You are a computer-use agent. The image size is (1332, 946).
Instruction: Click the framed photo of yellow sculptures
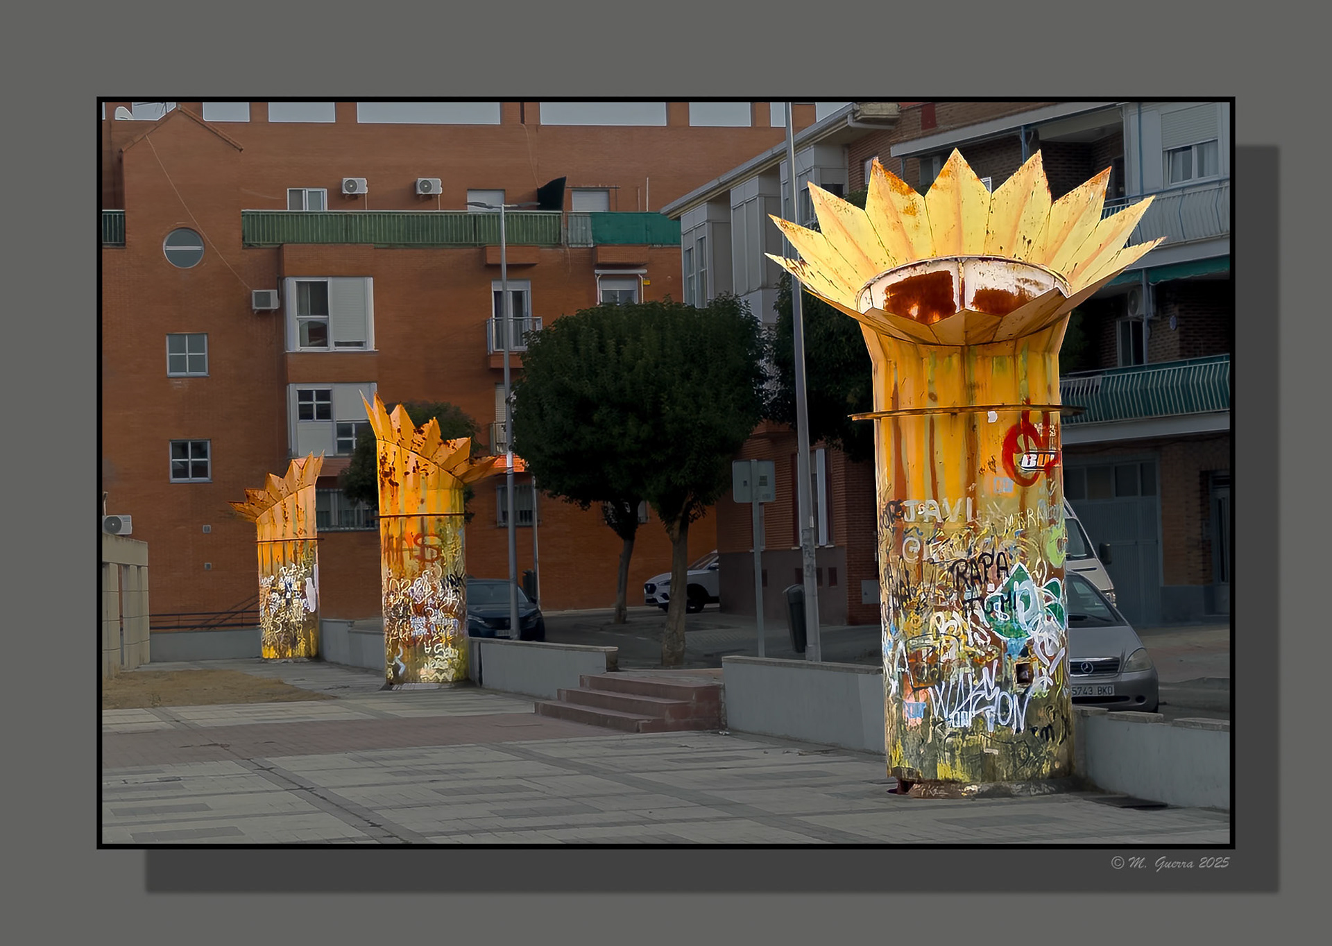tap(665, 473)
